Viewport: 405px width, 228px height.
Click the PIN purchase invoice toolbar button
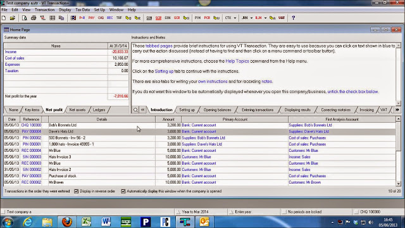tap(197, 18)
